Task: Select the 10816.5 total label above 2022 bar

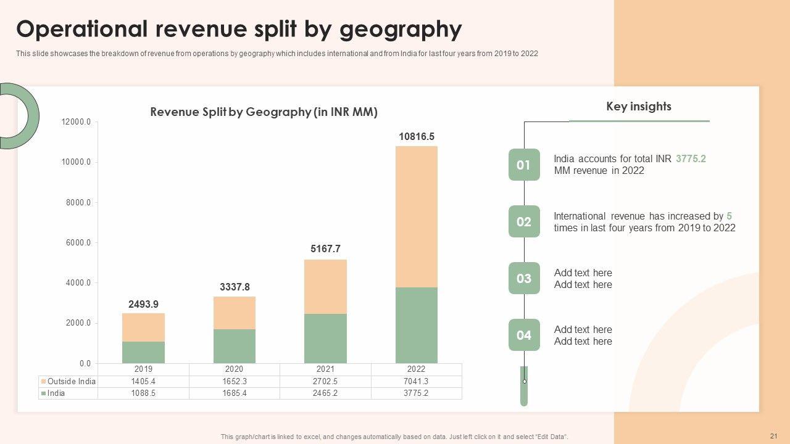Action: click(x=417, y=136)
